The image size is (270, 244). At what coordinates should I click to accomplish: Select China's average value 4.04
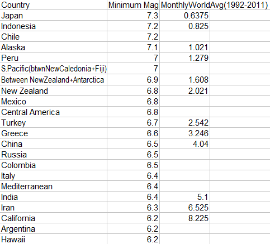[184, 143]
